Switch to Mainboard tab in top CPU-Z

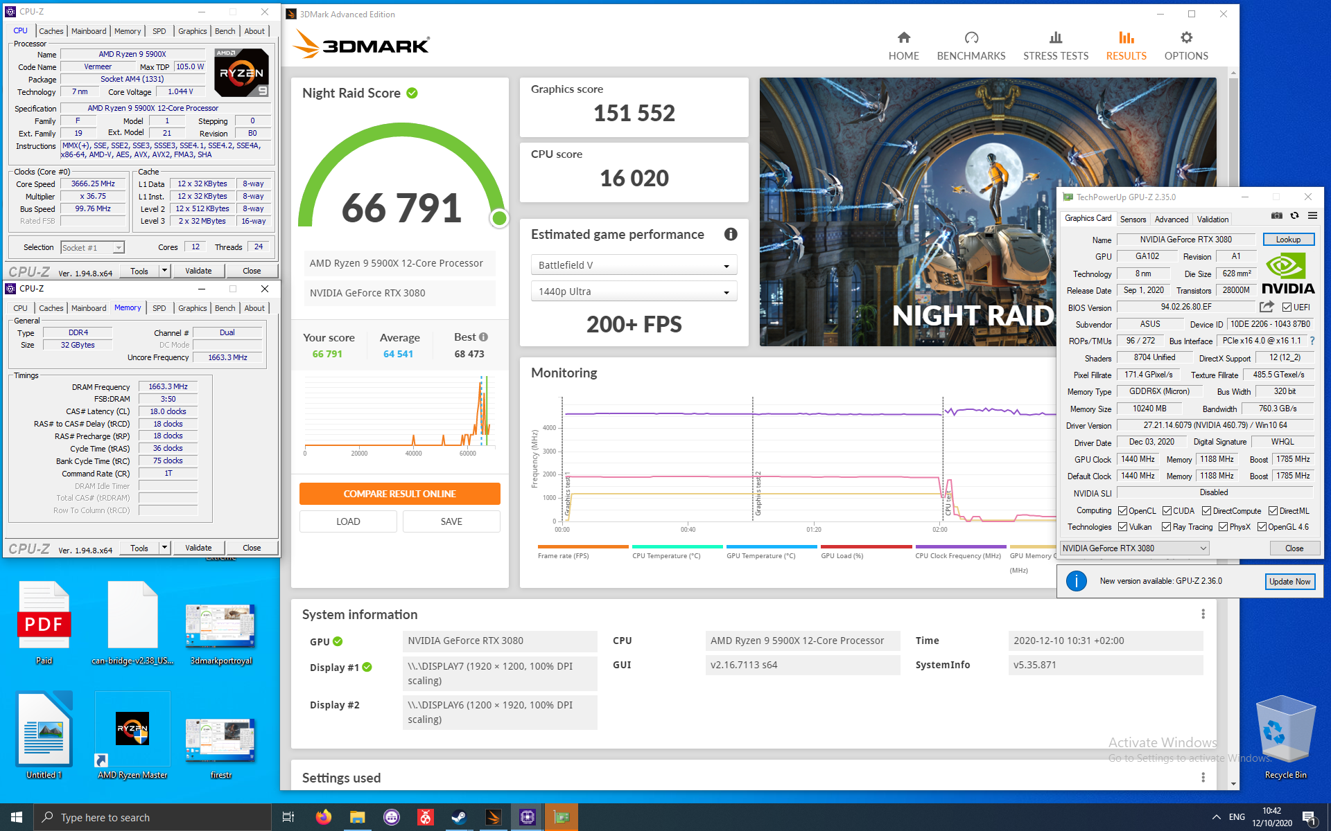[89, 31]
